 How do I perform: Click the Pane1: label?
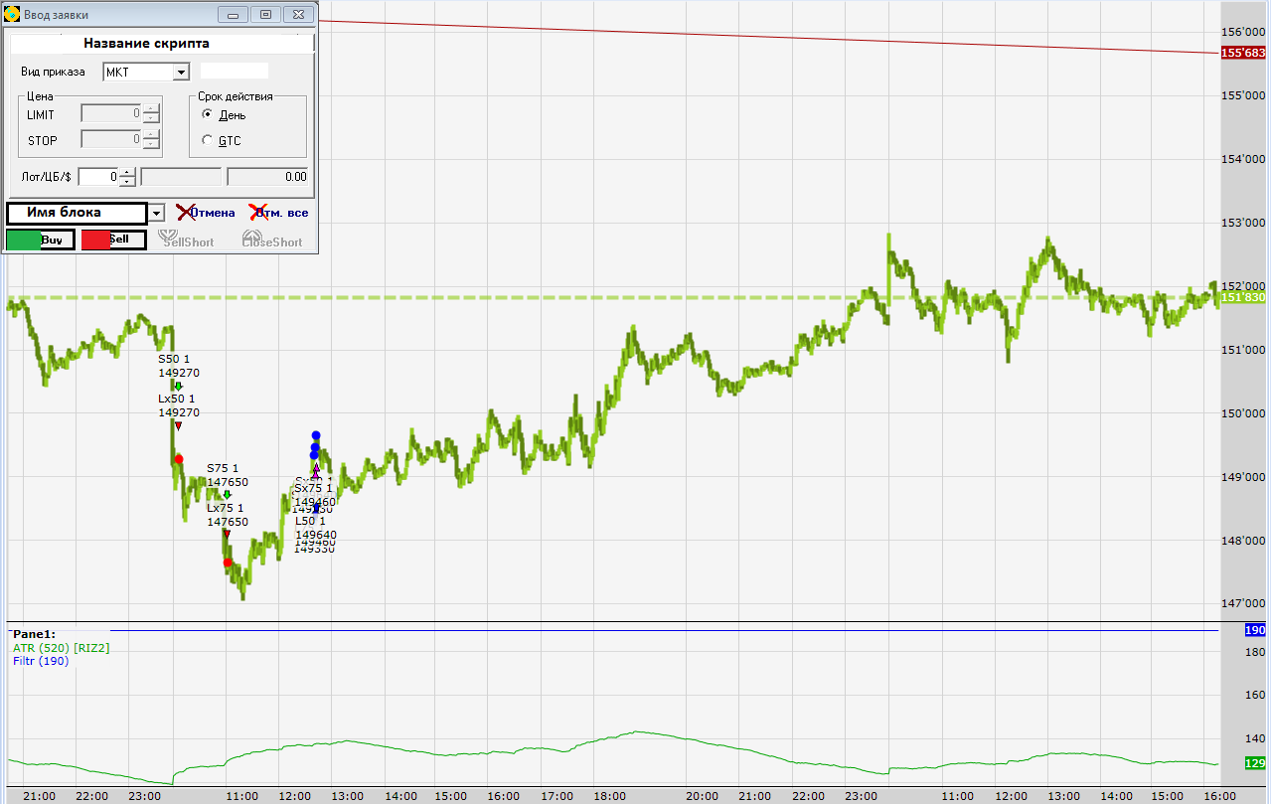(x=34, y=634)
